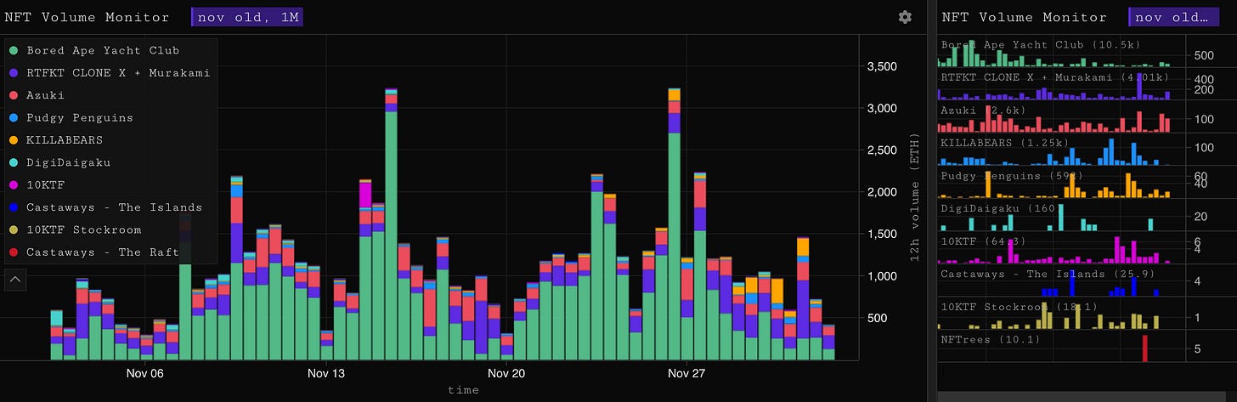Image resolution: width=1237 pixels, height=402 pixels.
Task: Click the 1,000 y-axis tick label
Action: [x=883, y=276]
